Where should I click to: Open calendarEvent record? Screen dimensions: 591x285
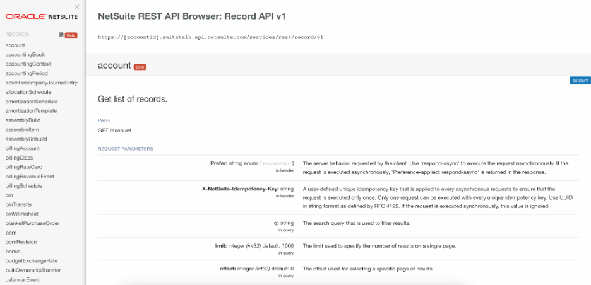coord(23,280)
